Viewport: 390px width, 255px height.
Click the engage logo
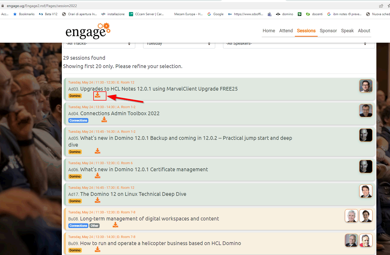tap(88, 31)
